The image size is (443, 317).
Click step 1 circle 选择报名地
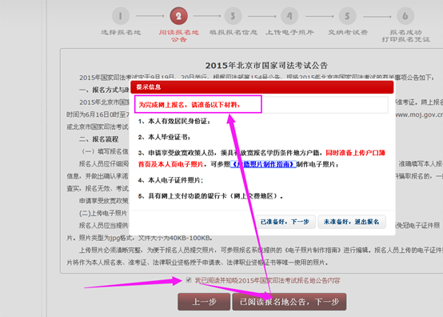(121, 16)
